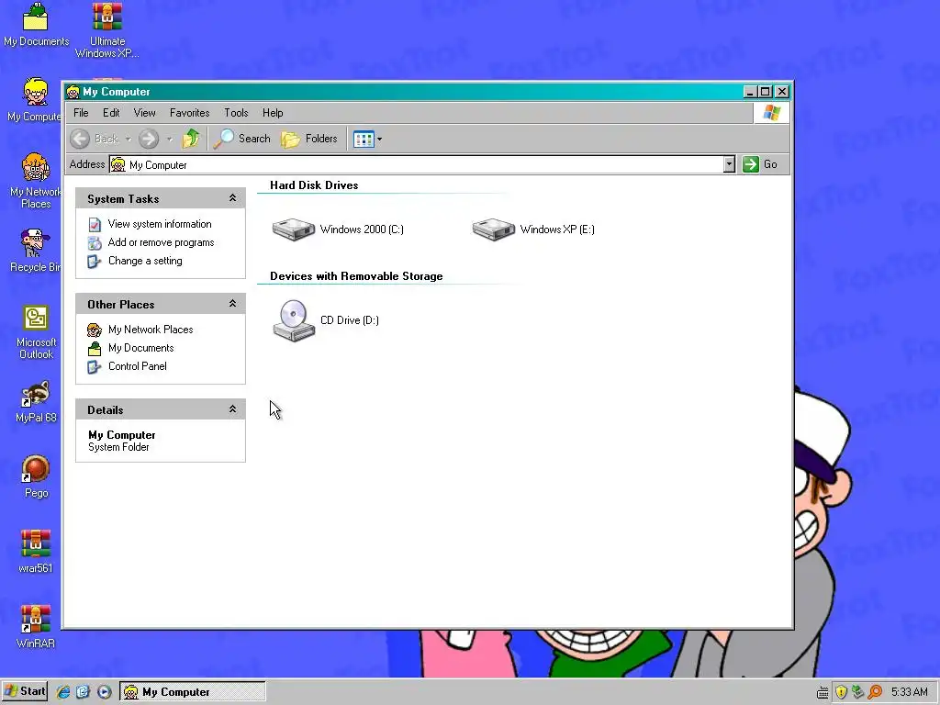Viewport: 940px width, 705px height.
Task: Toggle the Folders pane button
Action: pyautogui.click(x=310, y=139)
